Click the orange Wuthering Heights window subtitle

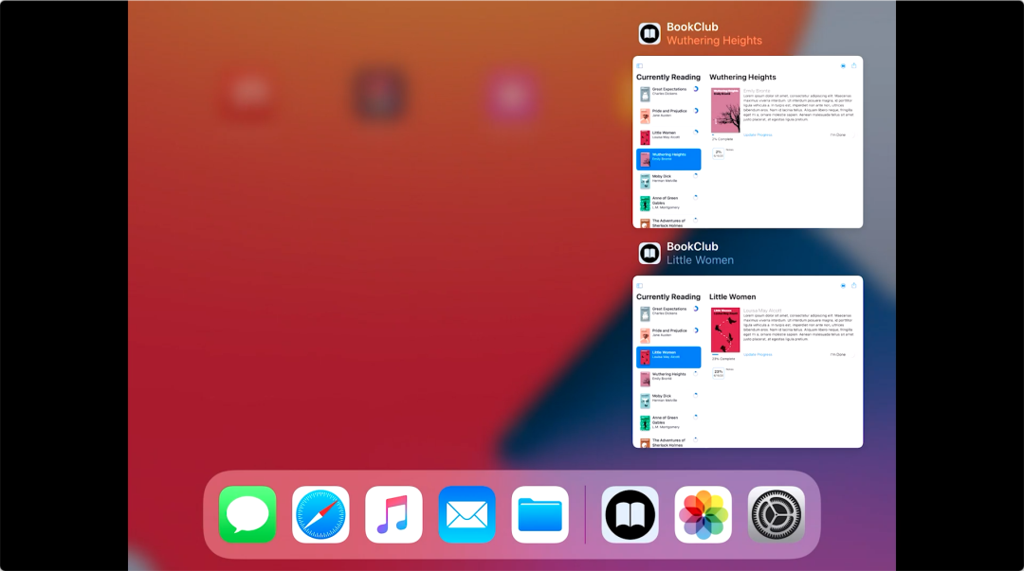click(x=715, y=41)
